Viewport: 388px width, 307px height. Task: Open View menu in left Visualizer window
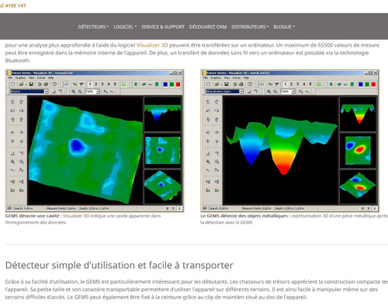coord(32,78)
